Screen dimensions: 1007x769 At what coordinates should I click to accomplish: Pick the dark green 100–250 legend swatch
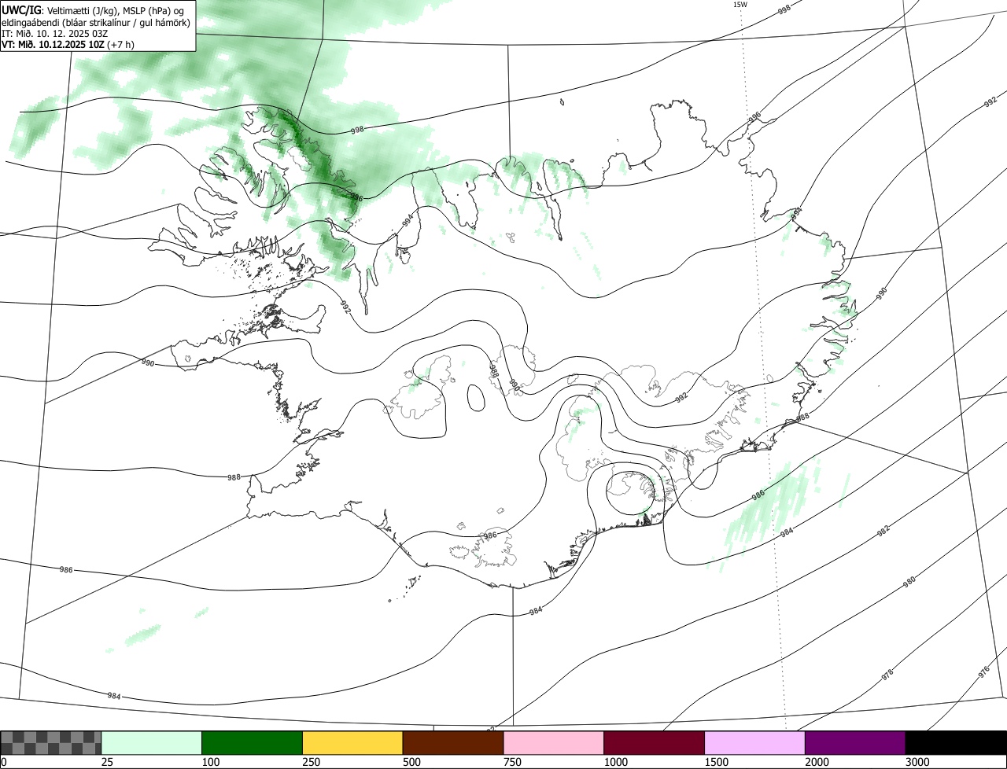tap(253, 743)
